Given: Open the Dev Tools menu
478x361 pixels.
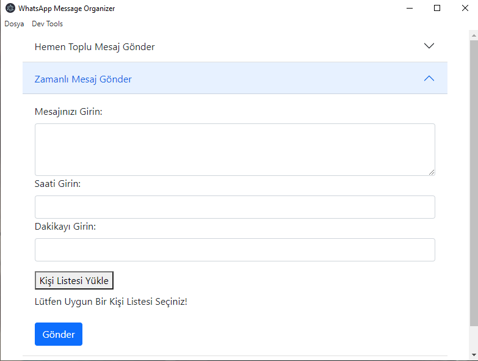Looking at the screenshot, I should click(47, 24).
